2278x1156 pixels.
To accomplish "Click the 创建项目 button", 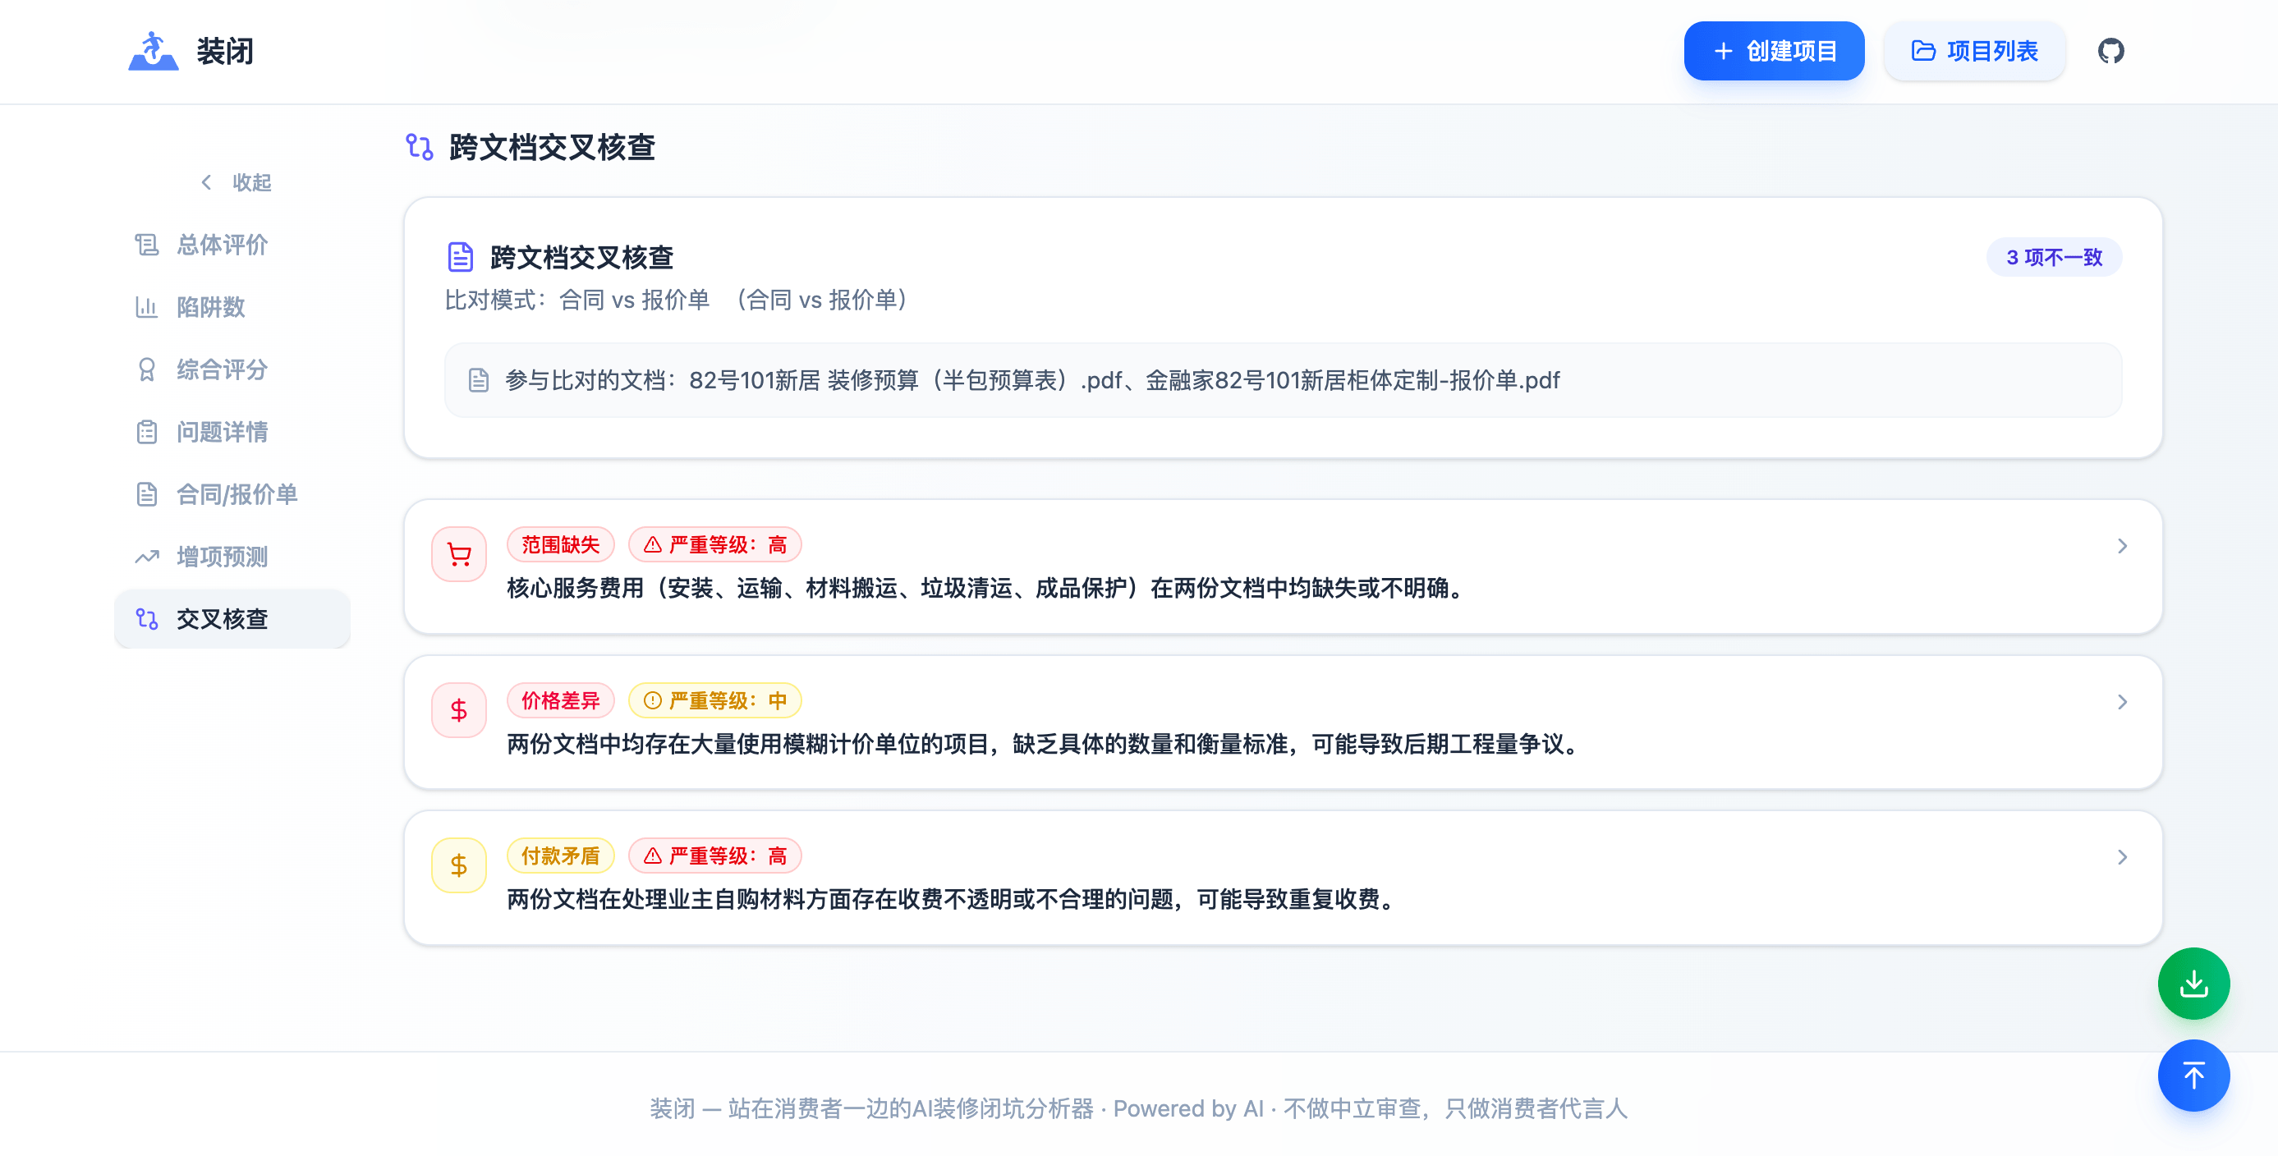I will click(x=1774, y=51).
